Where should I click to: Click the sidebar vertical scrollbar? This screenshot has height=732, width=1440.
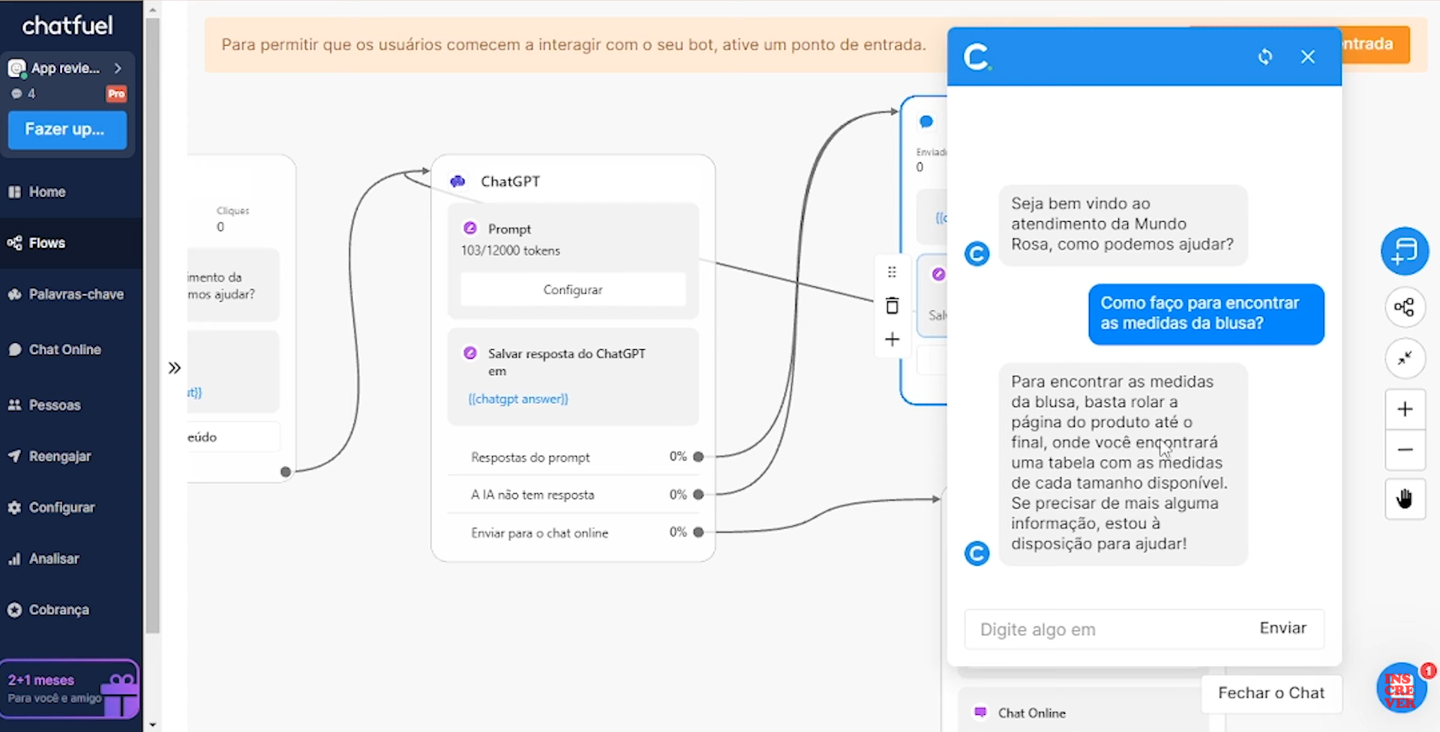click(153, 322)
